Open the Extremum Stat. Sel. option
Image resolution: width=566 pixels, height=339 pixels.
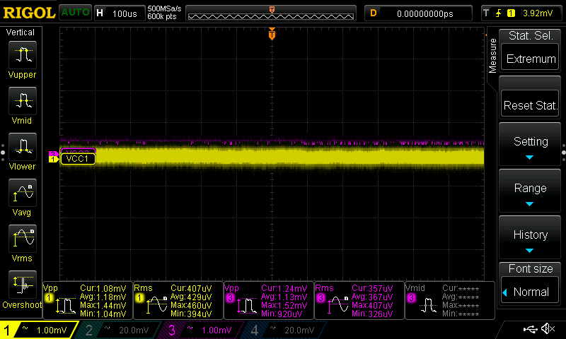tap(530, 59)
